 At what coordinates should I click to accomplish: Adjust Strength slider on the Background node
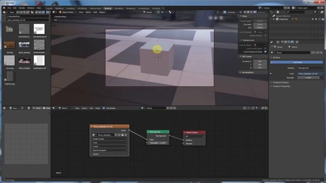click(x=158, y=143)
